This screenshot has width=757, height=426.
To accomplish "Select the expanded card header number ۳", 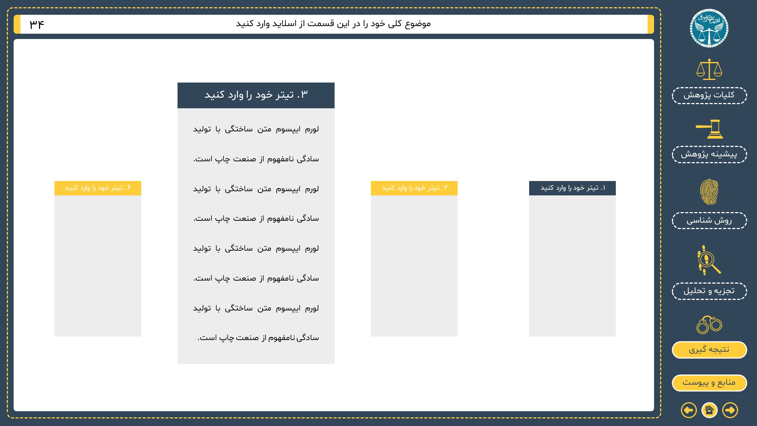I will point(256,95).
